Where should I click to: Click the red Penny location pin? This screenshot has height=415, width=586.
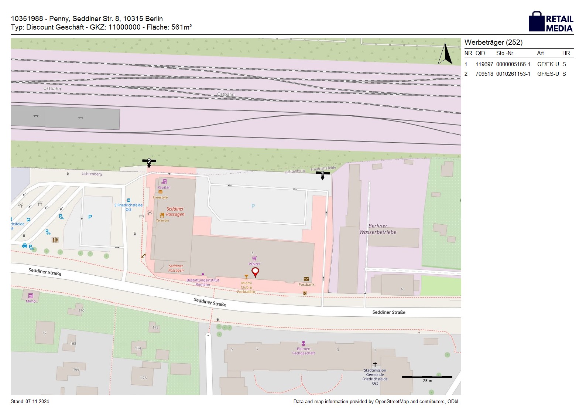point(255,272)
